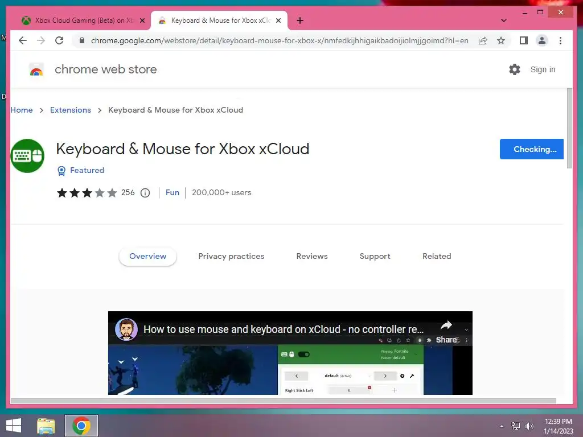Click the 256 ratings count
The image size is (583, 437).
(x=128, y=192)
